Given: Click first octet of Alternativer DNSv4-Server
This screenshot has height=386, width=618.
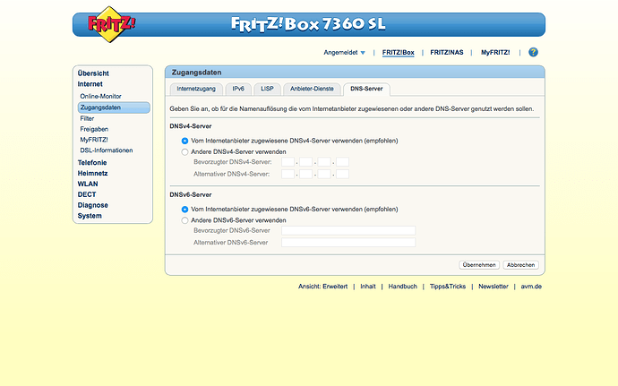Looking at the screenshot, I should pos(288,175).
